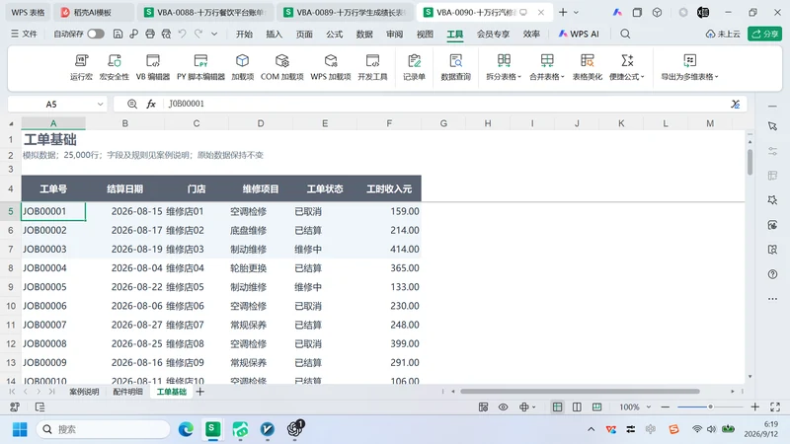Open Windows Start button
Screen dimensions: 790x444
20,429
